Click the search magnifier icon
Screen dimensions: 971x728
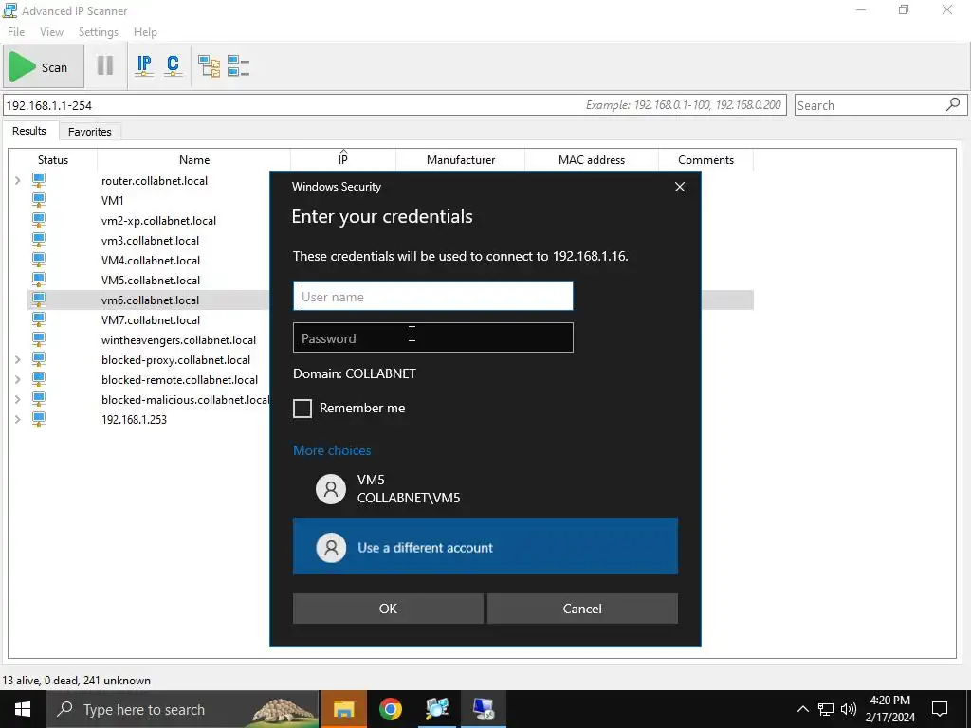[x=954, y=104]
